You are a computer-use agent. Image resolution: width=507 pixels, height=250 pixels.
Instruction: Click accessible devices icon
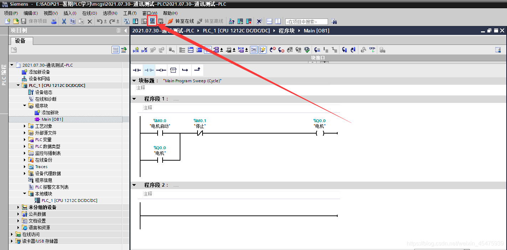[x=231, y=21]
